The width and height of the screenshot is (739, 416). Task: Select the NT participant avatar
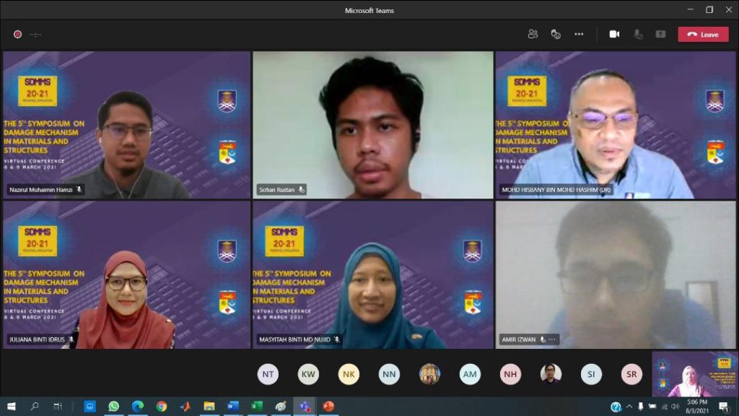click(x=268, y=373)
